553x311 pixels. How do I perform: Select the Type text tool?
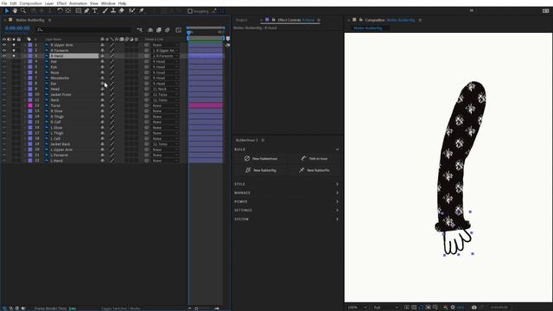(95, 11)
